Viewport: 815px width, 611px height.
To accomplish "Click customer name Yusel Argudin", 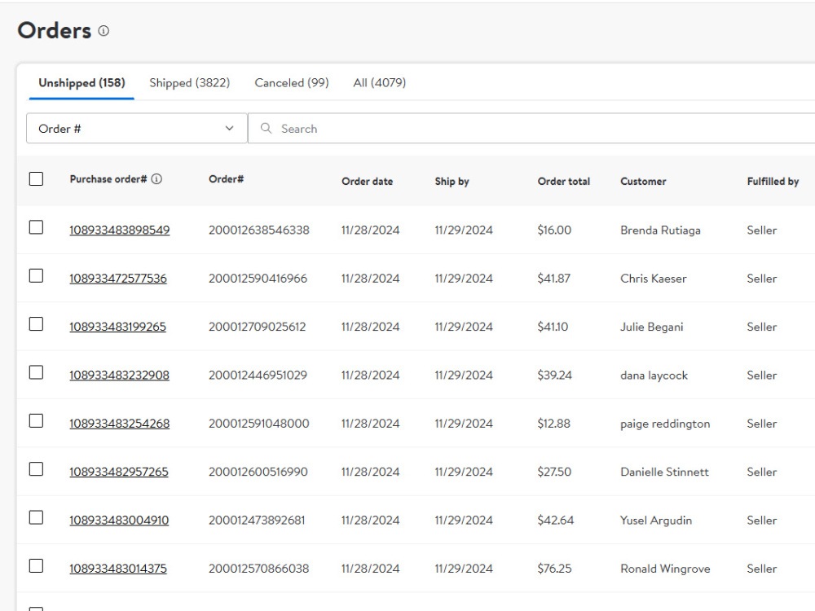I will pyautogui.click(x=656, y=520).
